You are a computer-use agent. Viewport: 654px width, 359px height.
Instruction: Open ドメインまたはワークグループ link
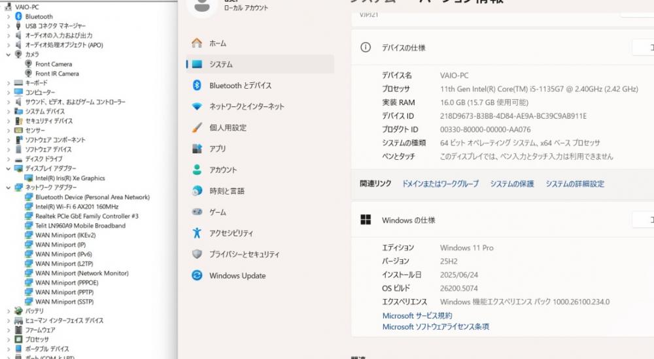coord(440,183)
